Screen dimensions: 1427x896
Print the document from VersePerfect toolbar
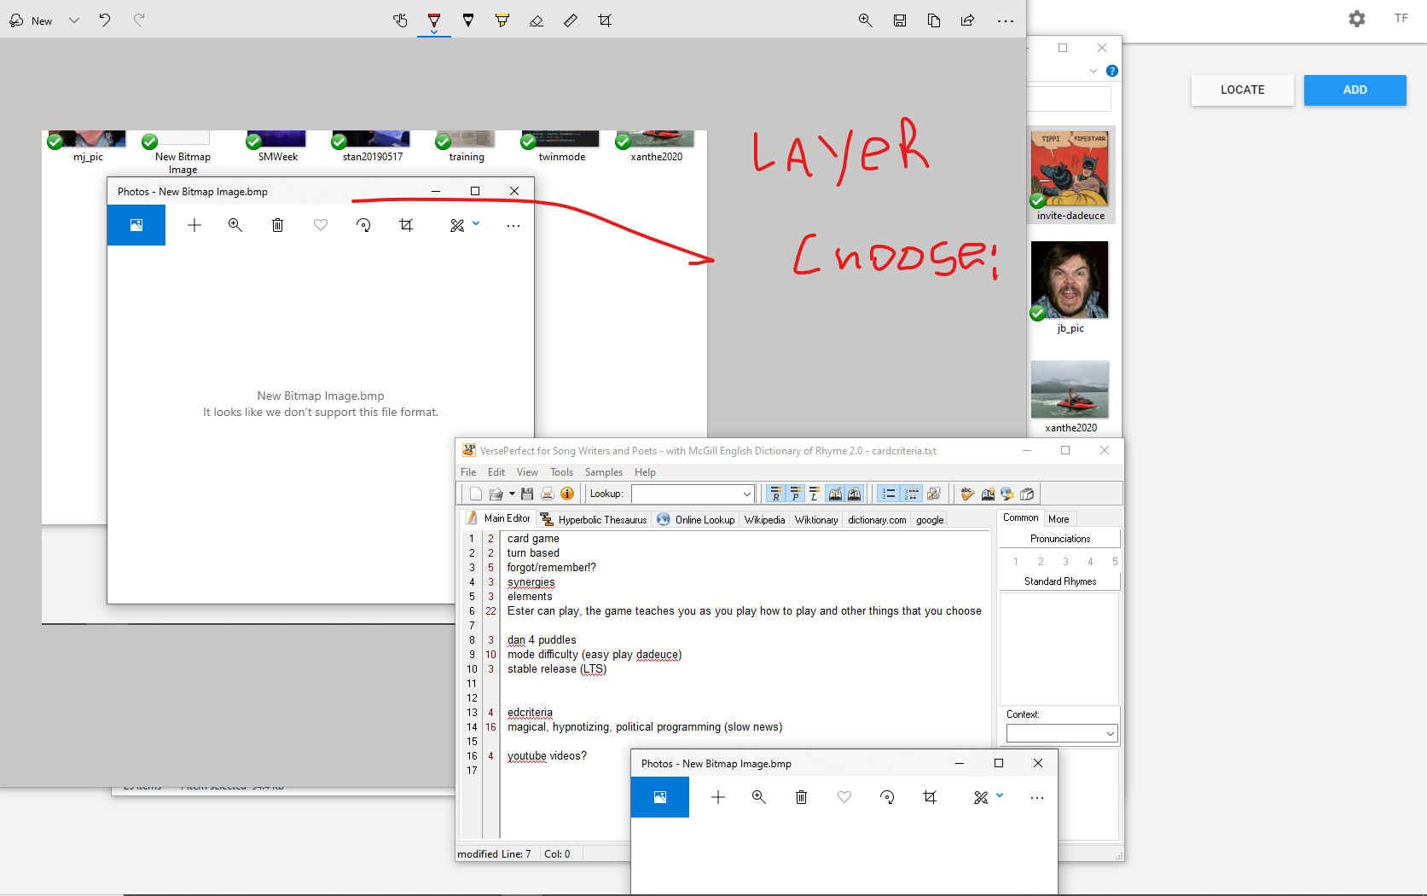coord(548,494)
